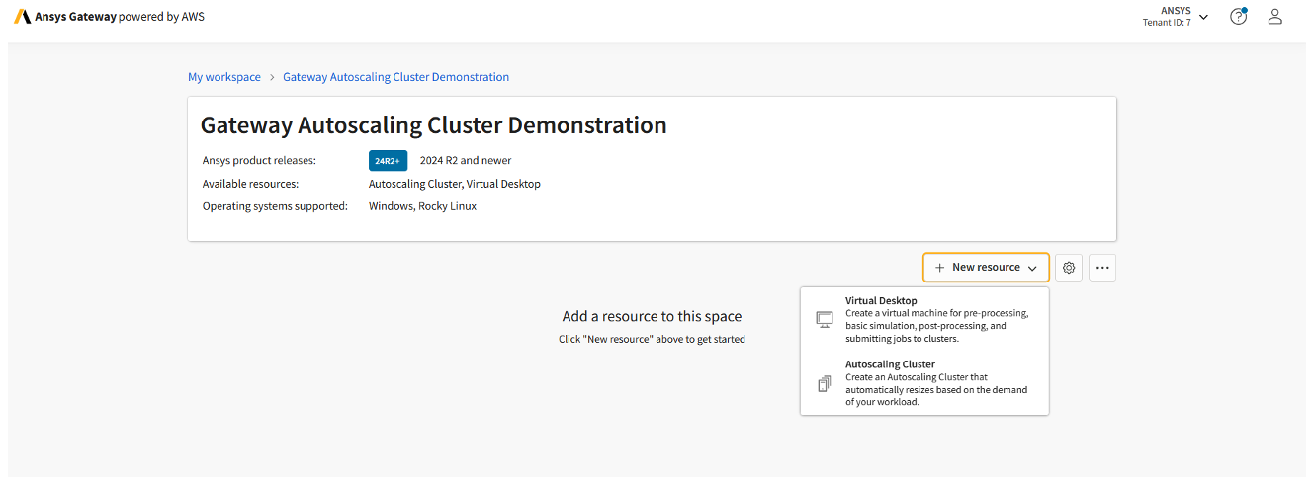
Task: Open Gateway Autoscaling Cluster Demonstration breadcrumb
Action: coord(396,77)
